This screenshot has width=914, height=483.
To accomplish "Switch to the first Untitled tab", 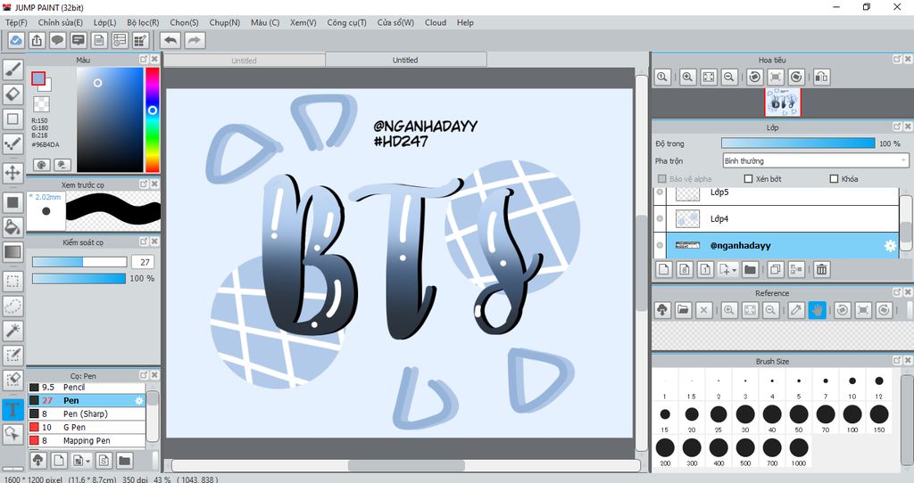I will 245,60.
